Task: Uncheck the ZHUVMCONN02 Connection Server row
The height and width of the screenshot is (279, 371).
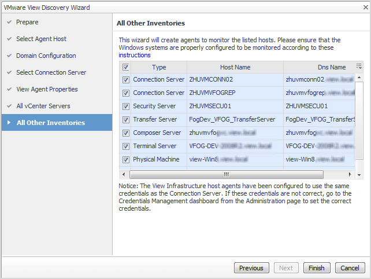Action: [x=126, y=79]
